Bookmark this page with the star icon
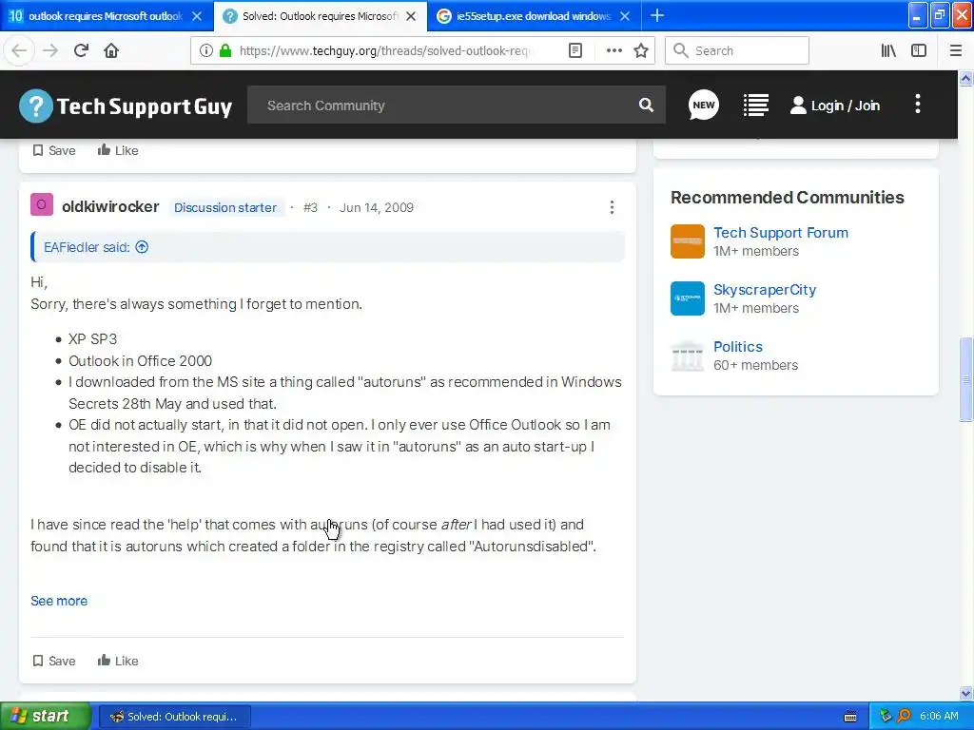This screenshot has width=974, height=730. click(641, 51)
